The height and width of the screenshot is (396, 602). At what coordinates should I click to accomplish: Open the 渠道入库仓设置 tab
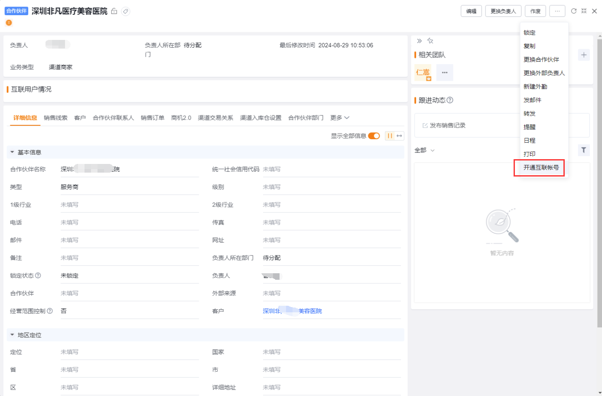coord(261,118)
